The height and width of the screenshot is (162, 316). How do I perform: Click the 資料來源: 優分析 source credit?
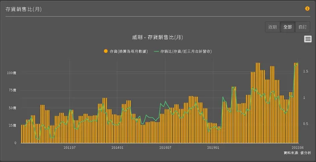point(297,153)
